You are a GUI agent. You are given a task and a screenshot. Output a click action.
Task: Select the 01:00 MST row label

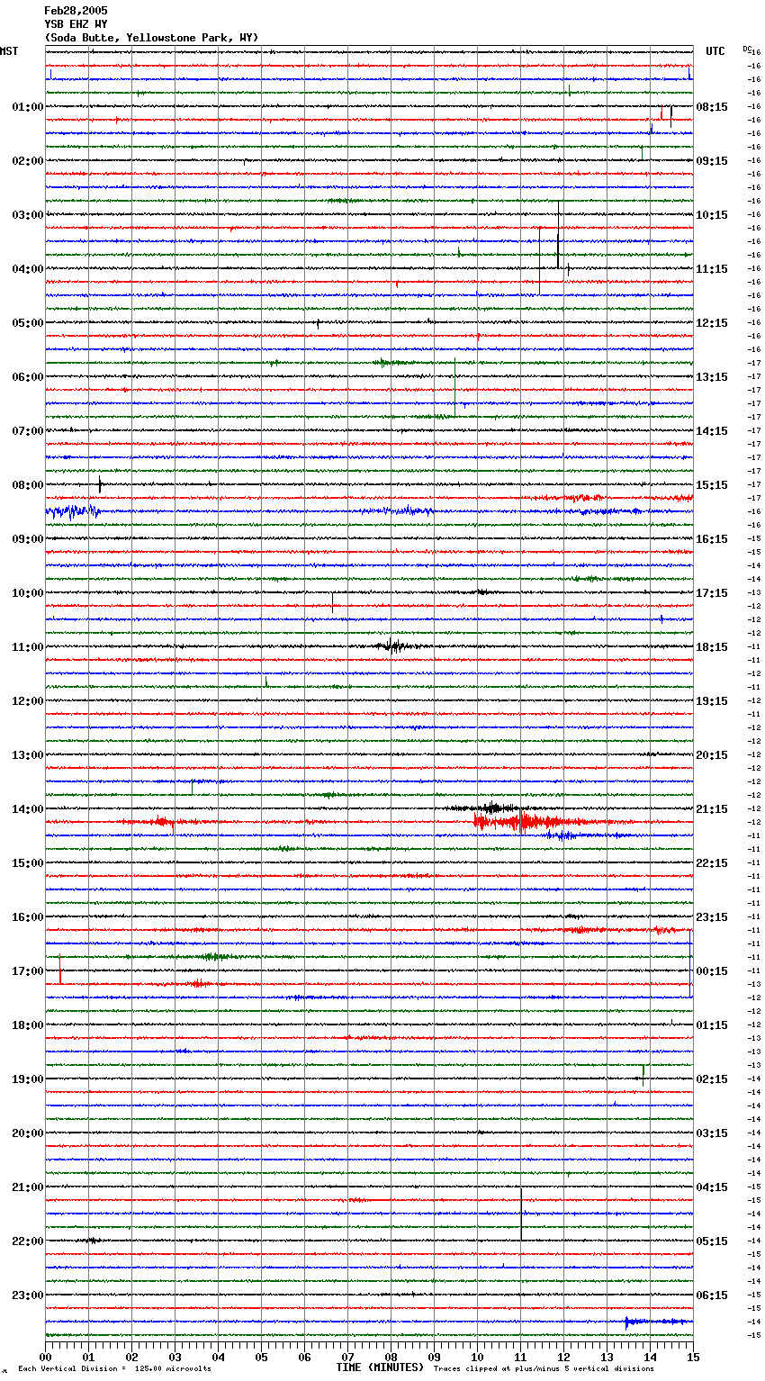pos(28,107)
